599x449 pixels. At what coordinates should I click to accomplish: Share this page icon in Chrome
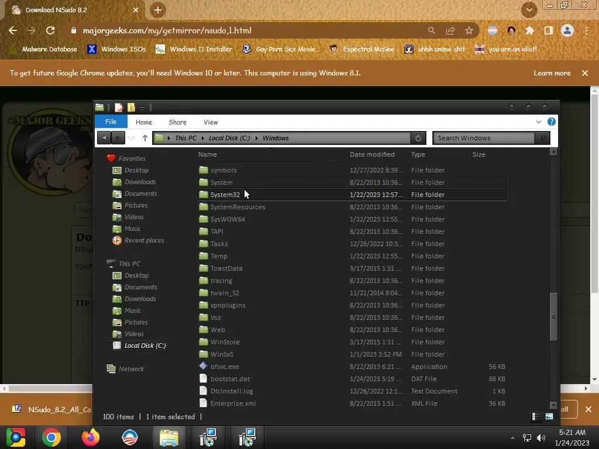pyautogui.click(x=450, y=30)
